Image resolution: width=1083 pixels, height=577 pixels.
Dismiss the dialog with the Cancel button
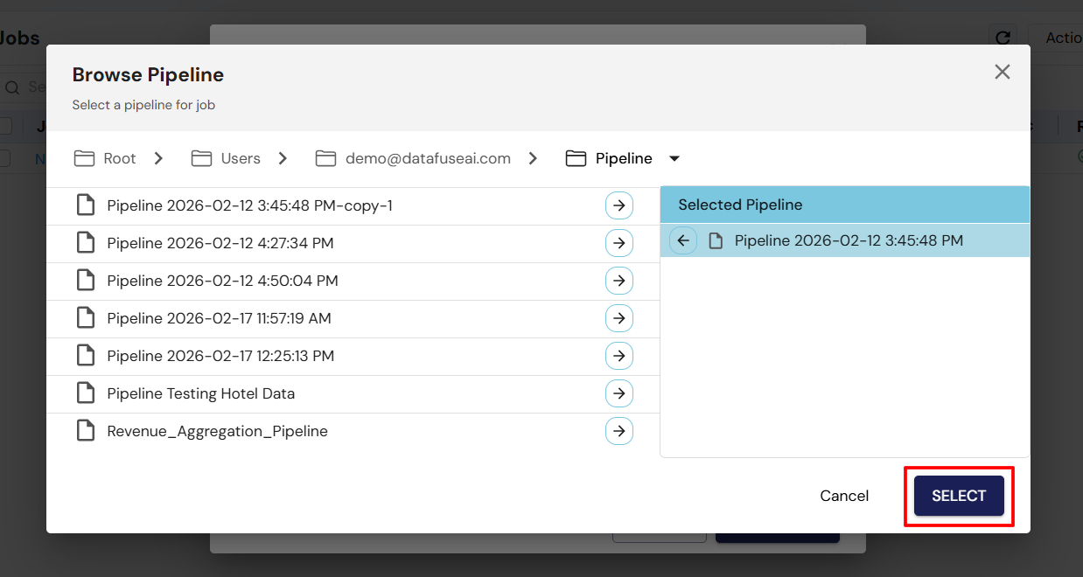point(843,496)
